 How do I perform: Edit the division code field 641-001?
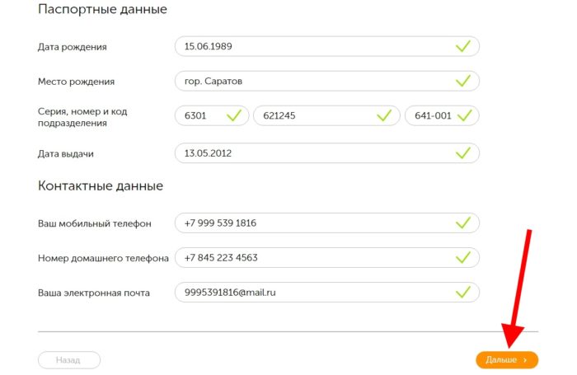coord(433,116)
